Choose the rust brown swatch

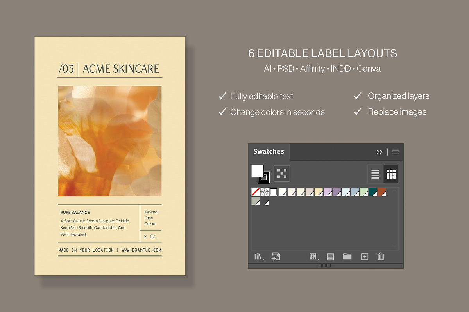click(381, 192)
